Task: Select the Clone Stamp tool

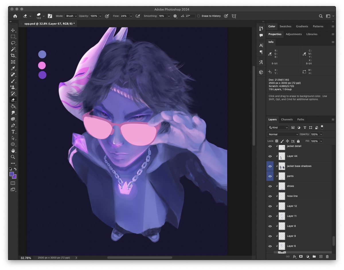Action: [x=13, y=87]
